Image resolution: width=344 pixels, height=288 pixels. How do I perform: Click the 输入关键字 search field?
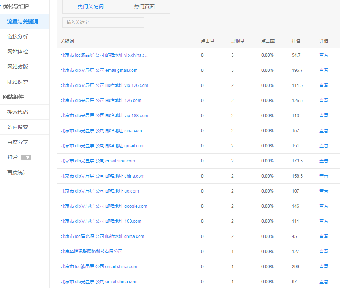tap(103, 22)
